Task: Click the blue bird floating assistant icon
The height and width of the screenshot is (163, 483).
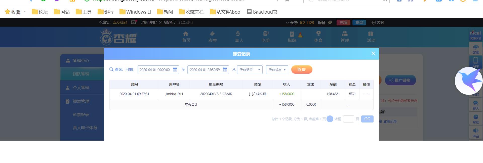Action: [469, 81]
